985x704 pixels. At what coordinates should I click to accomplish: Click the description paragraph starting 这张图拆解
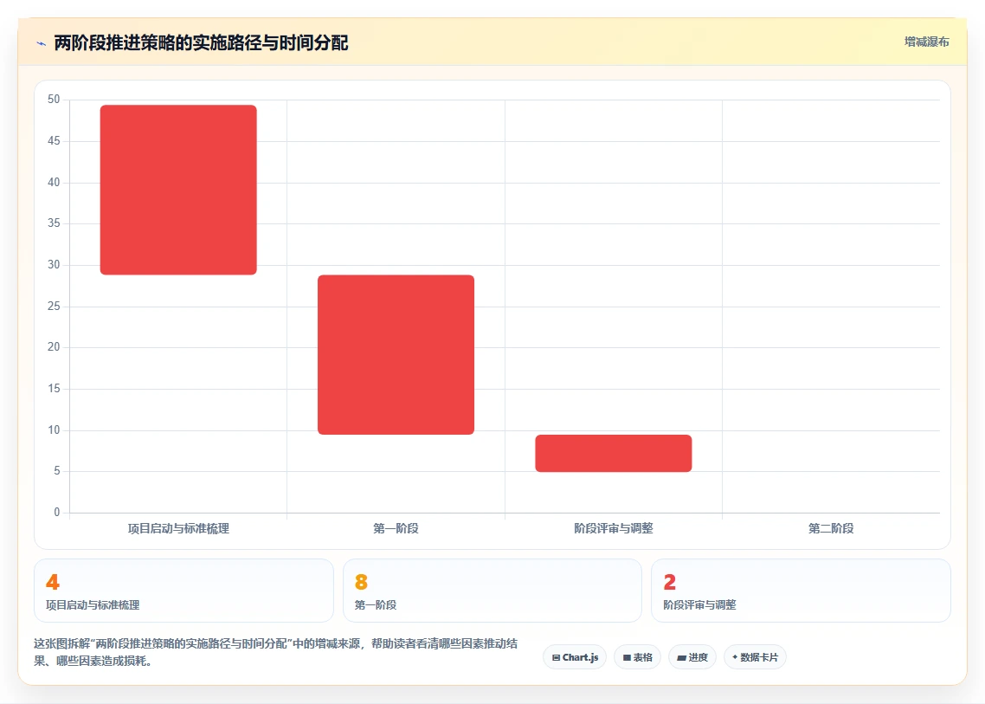click(276, 652)
